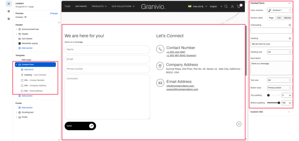Set section width to Full
Viewport: 299px width, 141px height.
pos(279,18)
